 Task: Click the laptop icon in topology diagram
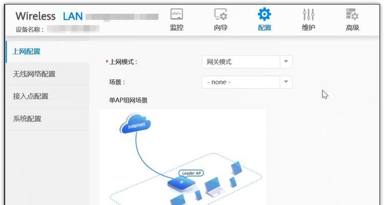214,188
